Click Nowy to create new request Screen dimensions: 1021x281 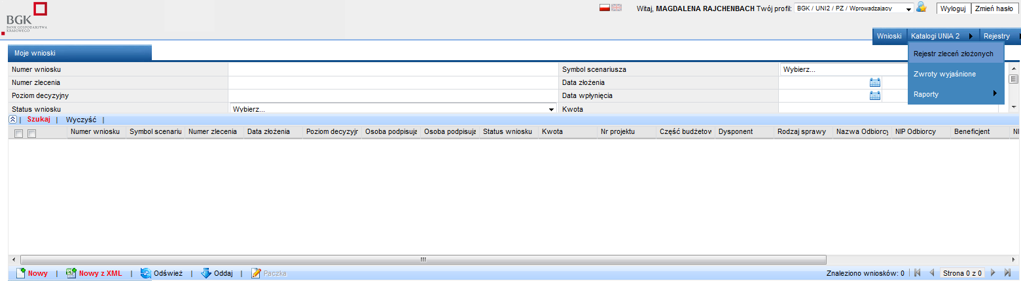point(31,273)
